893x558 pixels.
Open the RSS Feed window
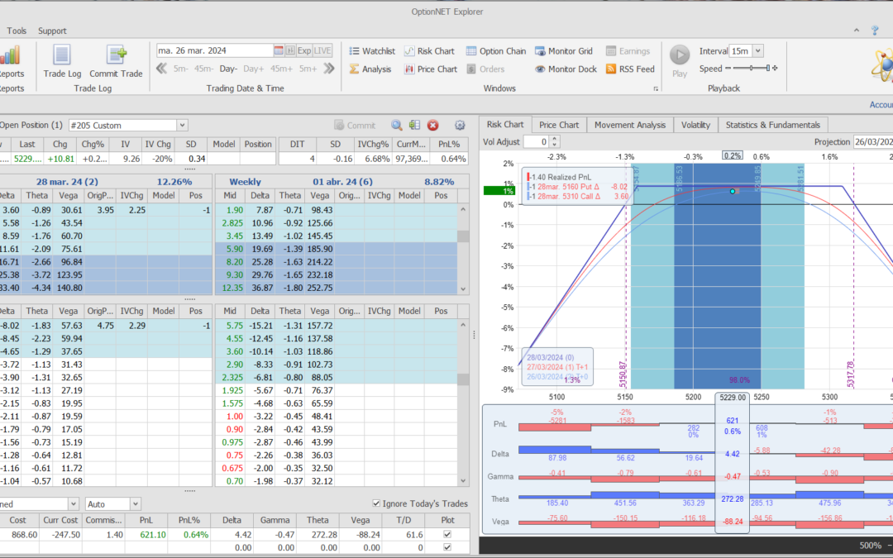pyautogui.click(x=630, y=69)
